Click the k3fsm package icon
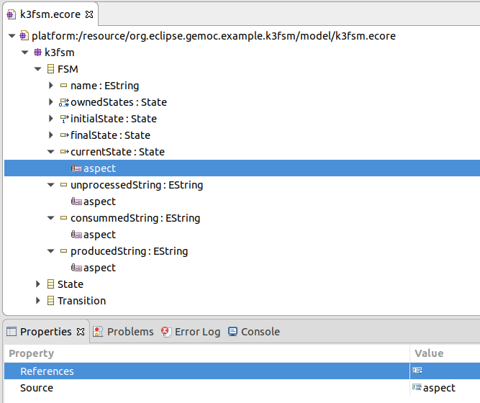 37,53
